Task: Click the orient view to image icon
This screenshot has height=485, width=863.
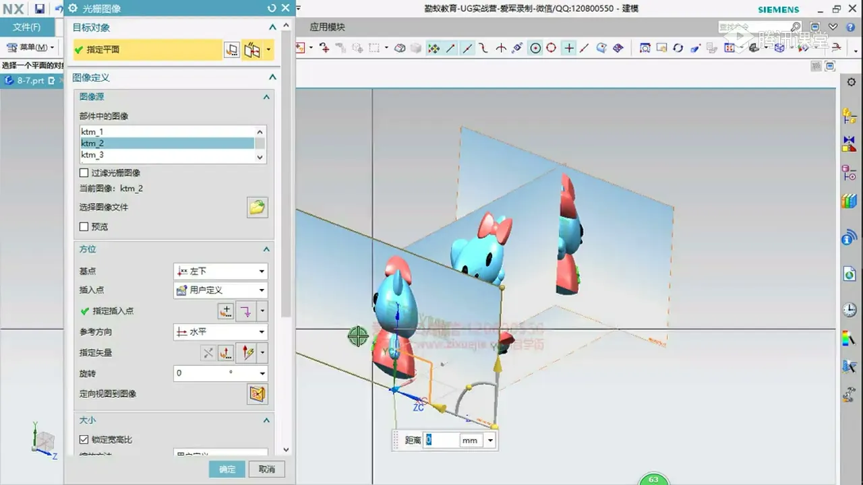Action: (x=257, y=394)
